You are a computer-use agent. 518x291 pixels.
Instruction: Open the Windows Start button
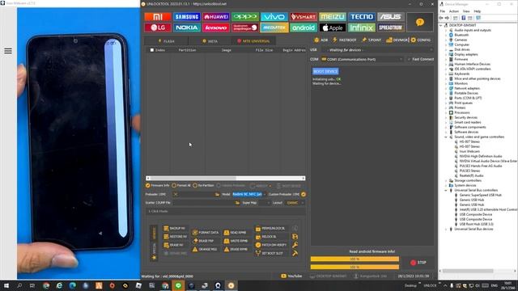point(6,285)
